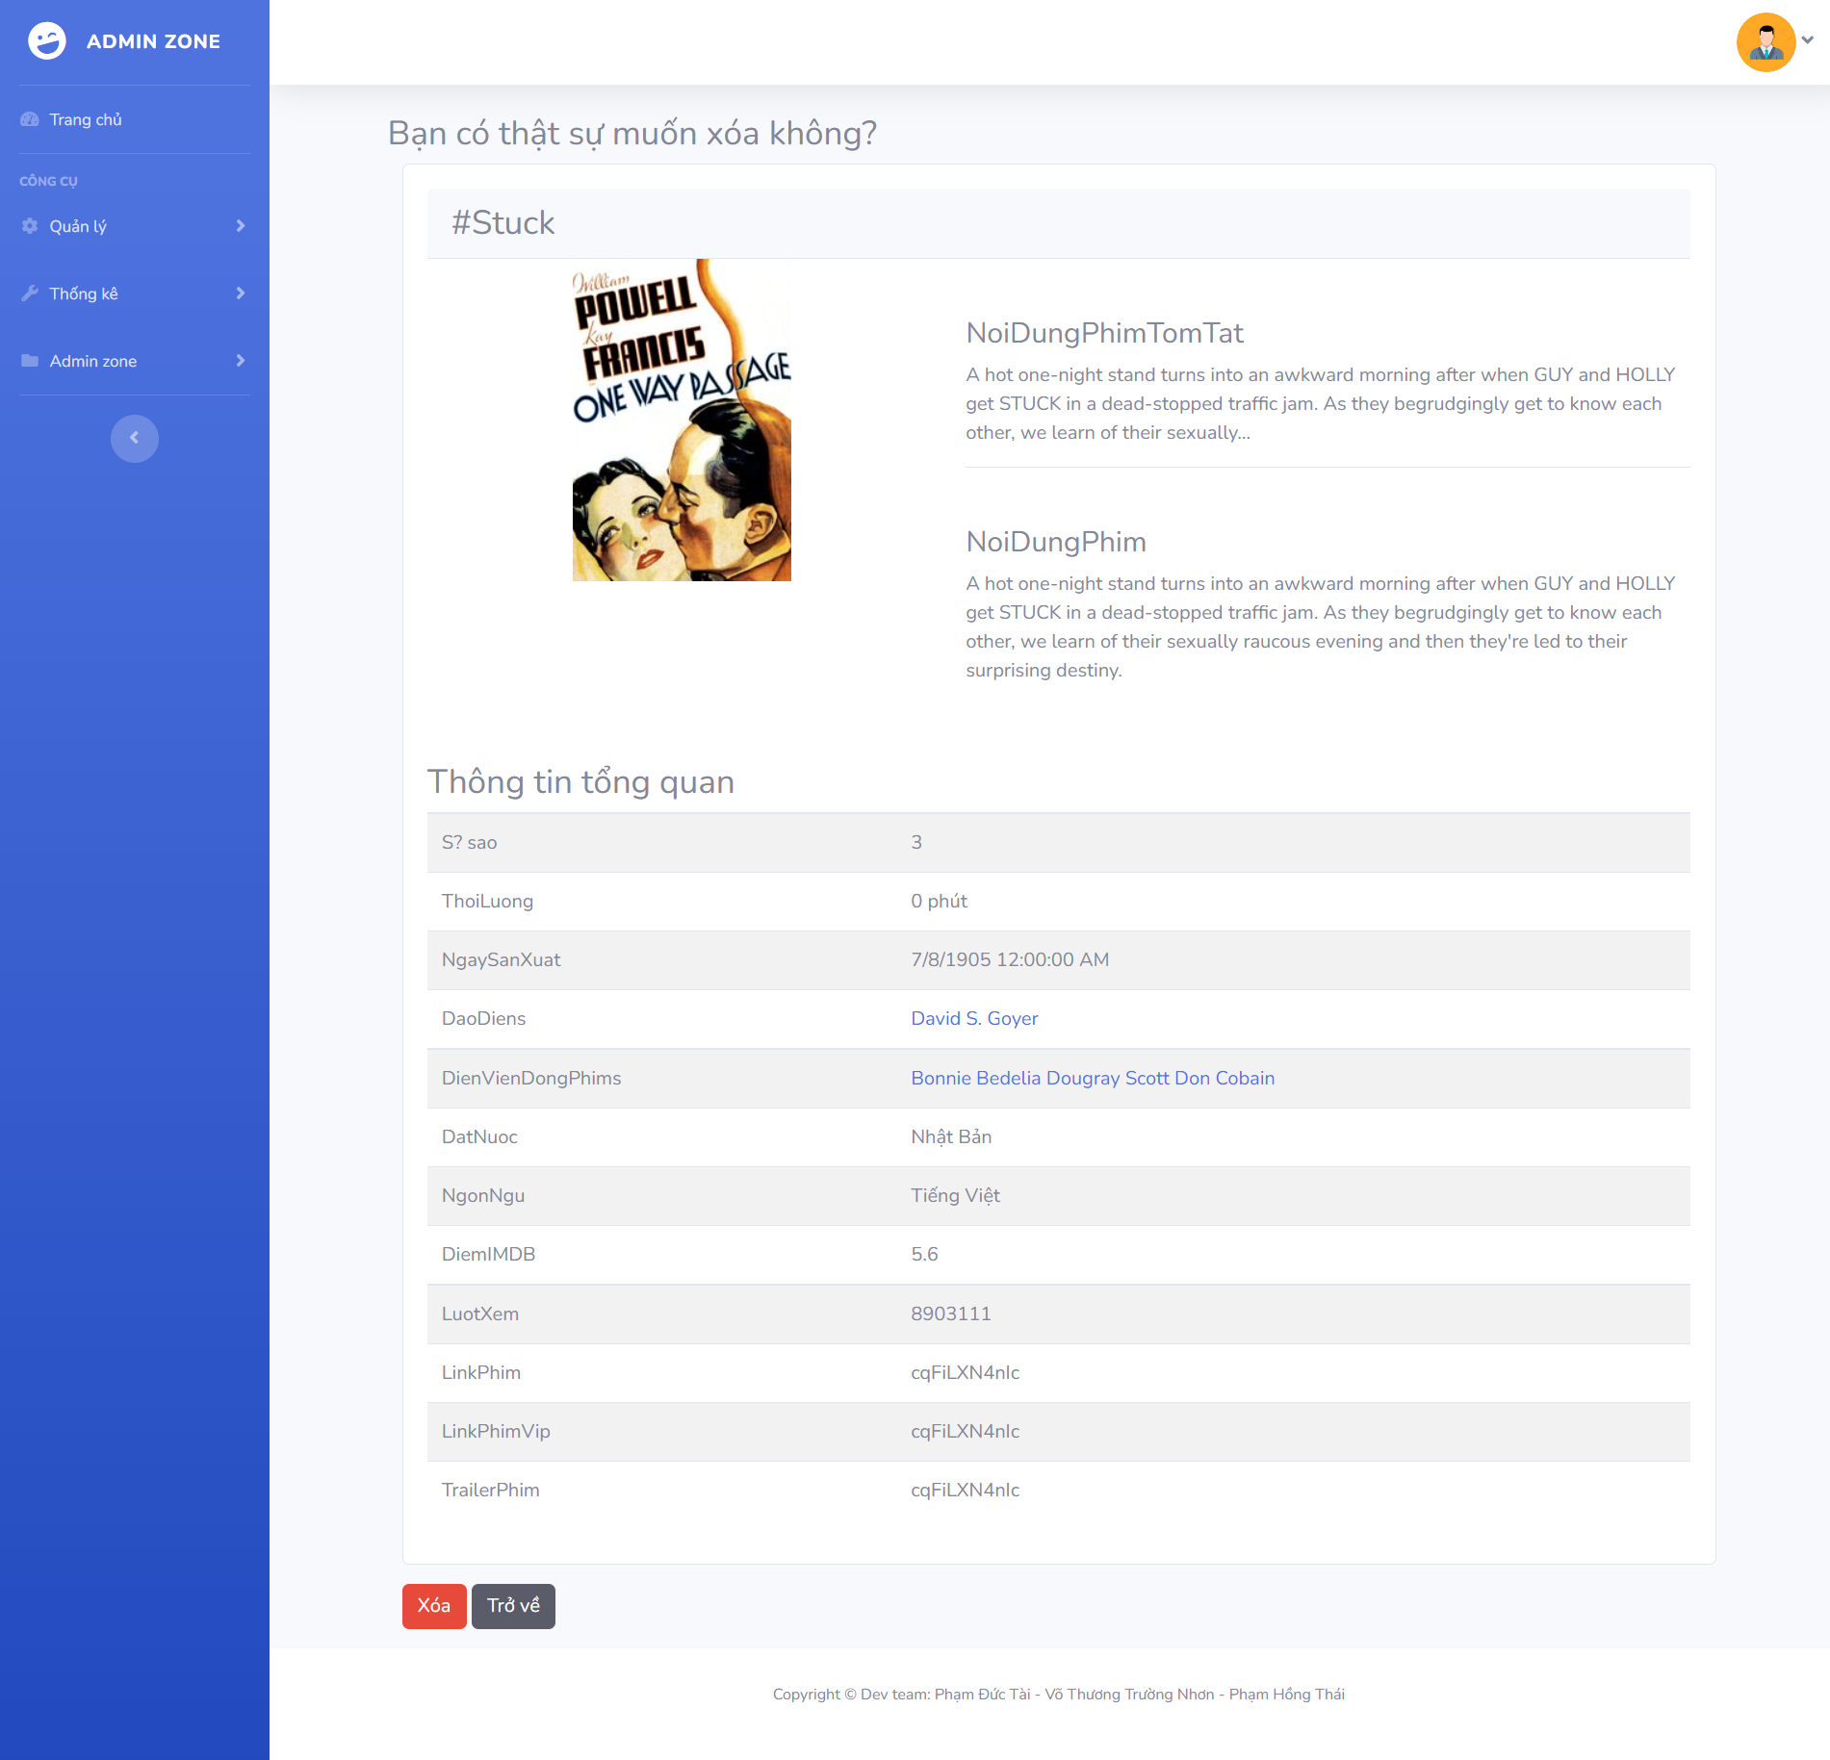Click the smiley Admin Zone logo icon
Viewport: 1830px width, 1760px height.
46,41
